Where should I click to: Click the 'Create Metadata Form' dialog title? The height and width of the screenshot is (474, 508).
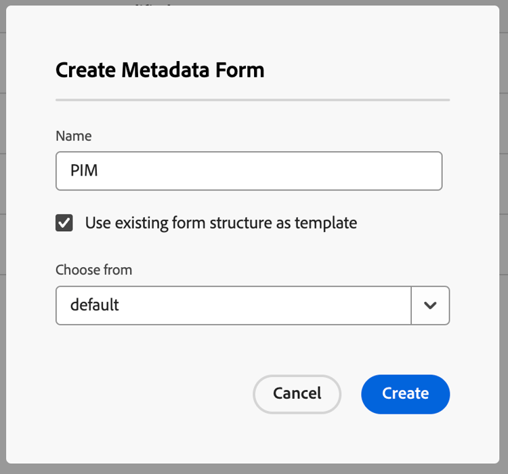click(160, 70)
